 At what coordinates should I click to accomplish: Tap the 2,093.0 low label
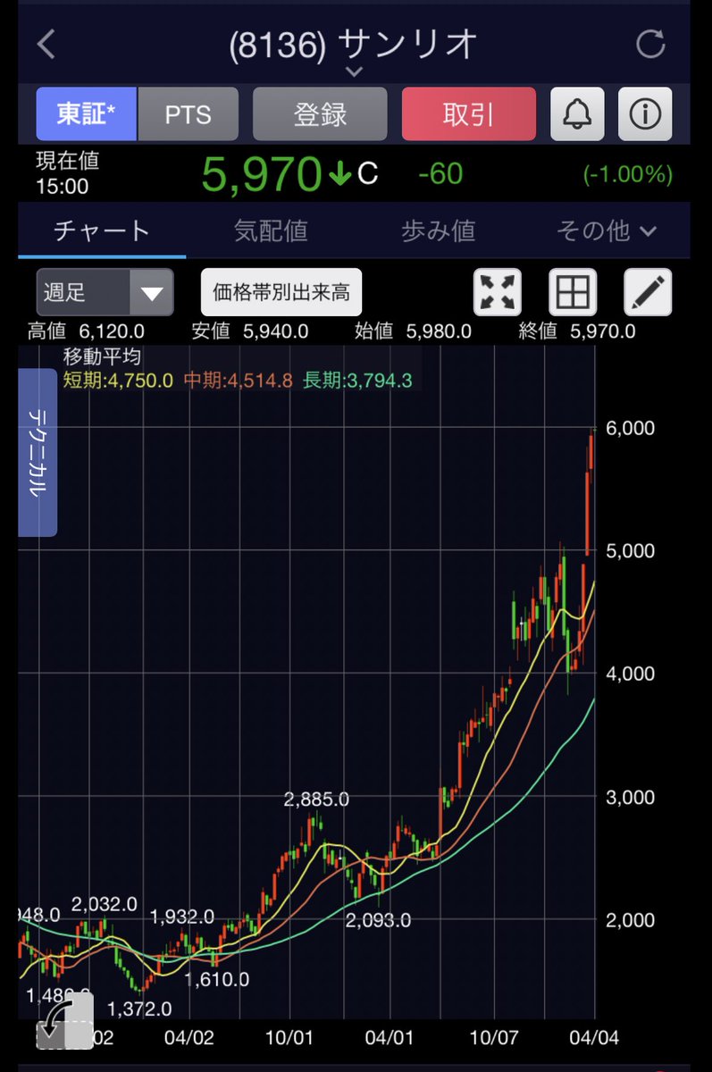click(377, 919)
